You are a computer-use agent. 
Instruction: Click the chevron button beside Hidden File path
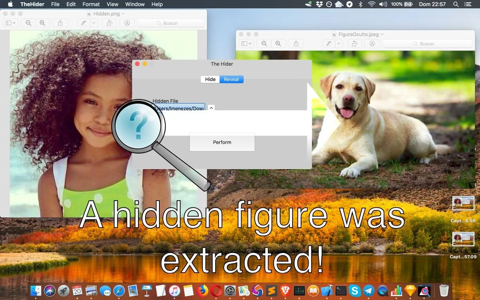(211, 108)
